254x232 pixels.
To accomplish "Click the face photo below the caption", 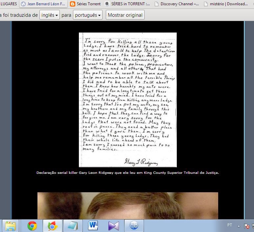I will tap(127, 206).
